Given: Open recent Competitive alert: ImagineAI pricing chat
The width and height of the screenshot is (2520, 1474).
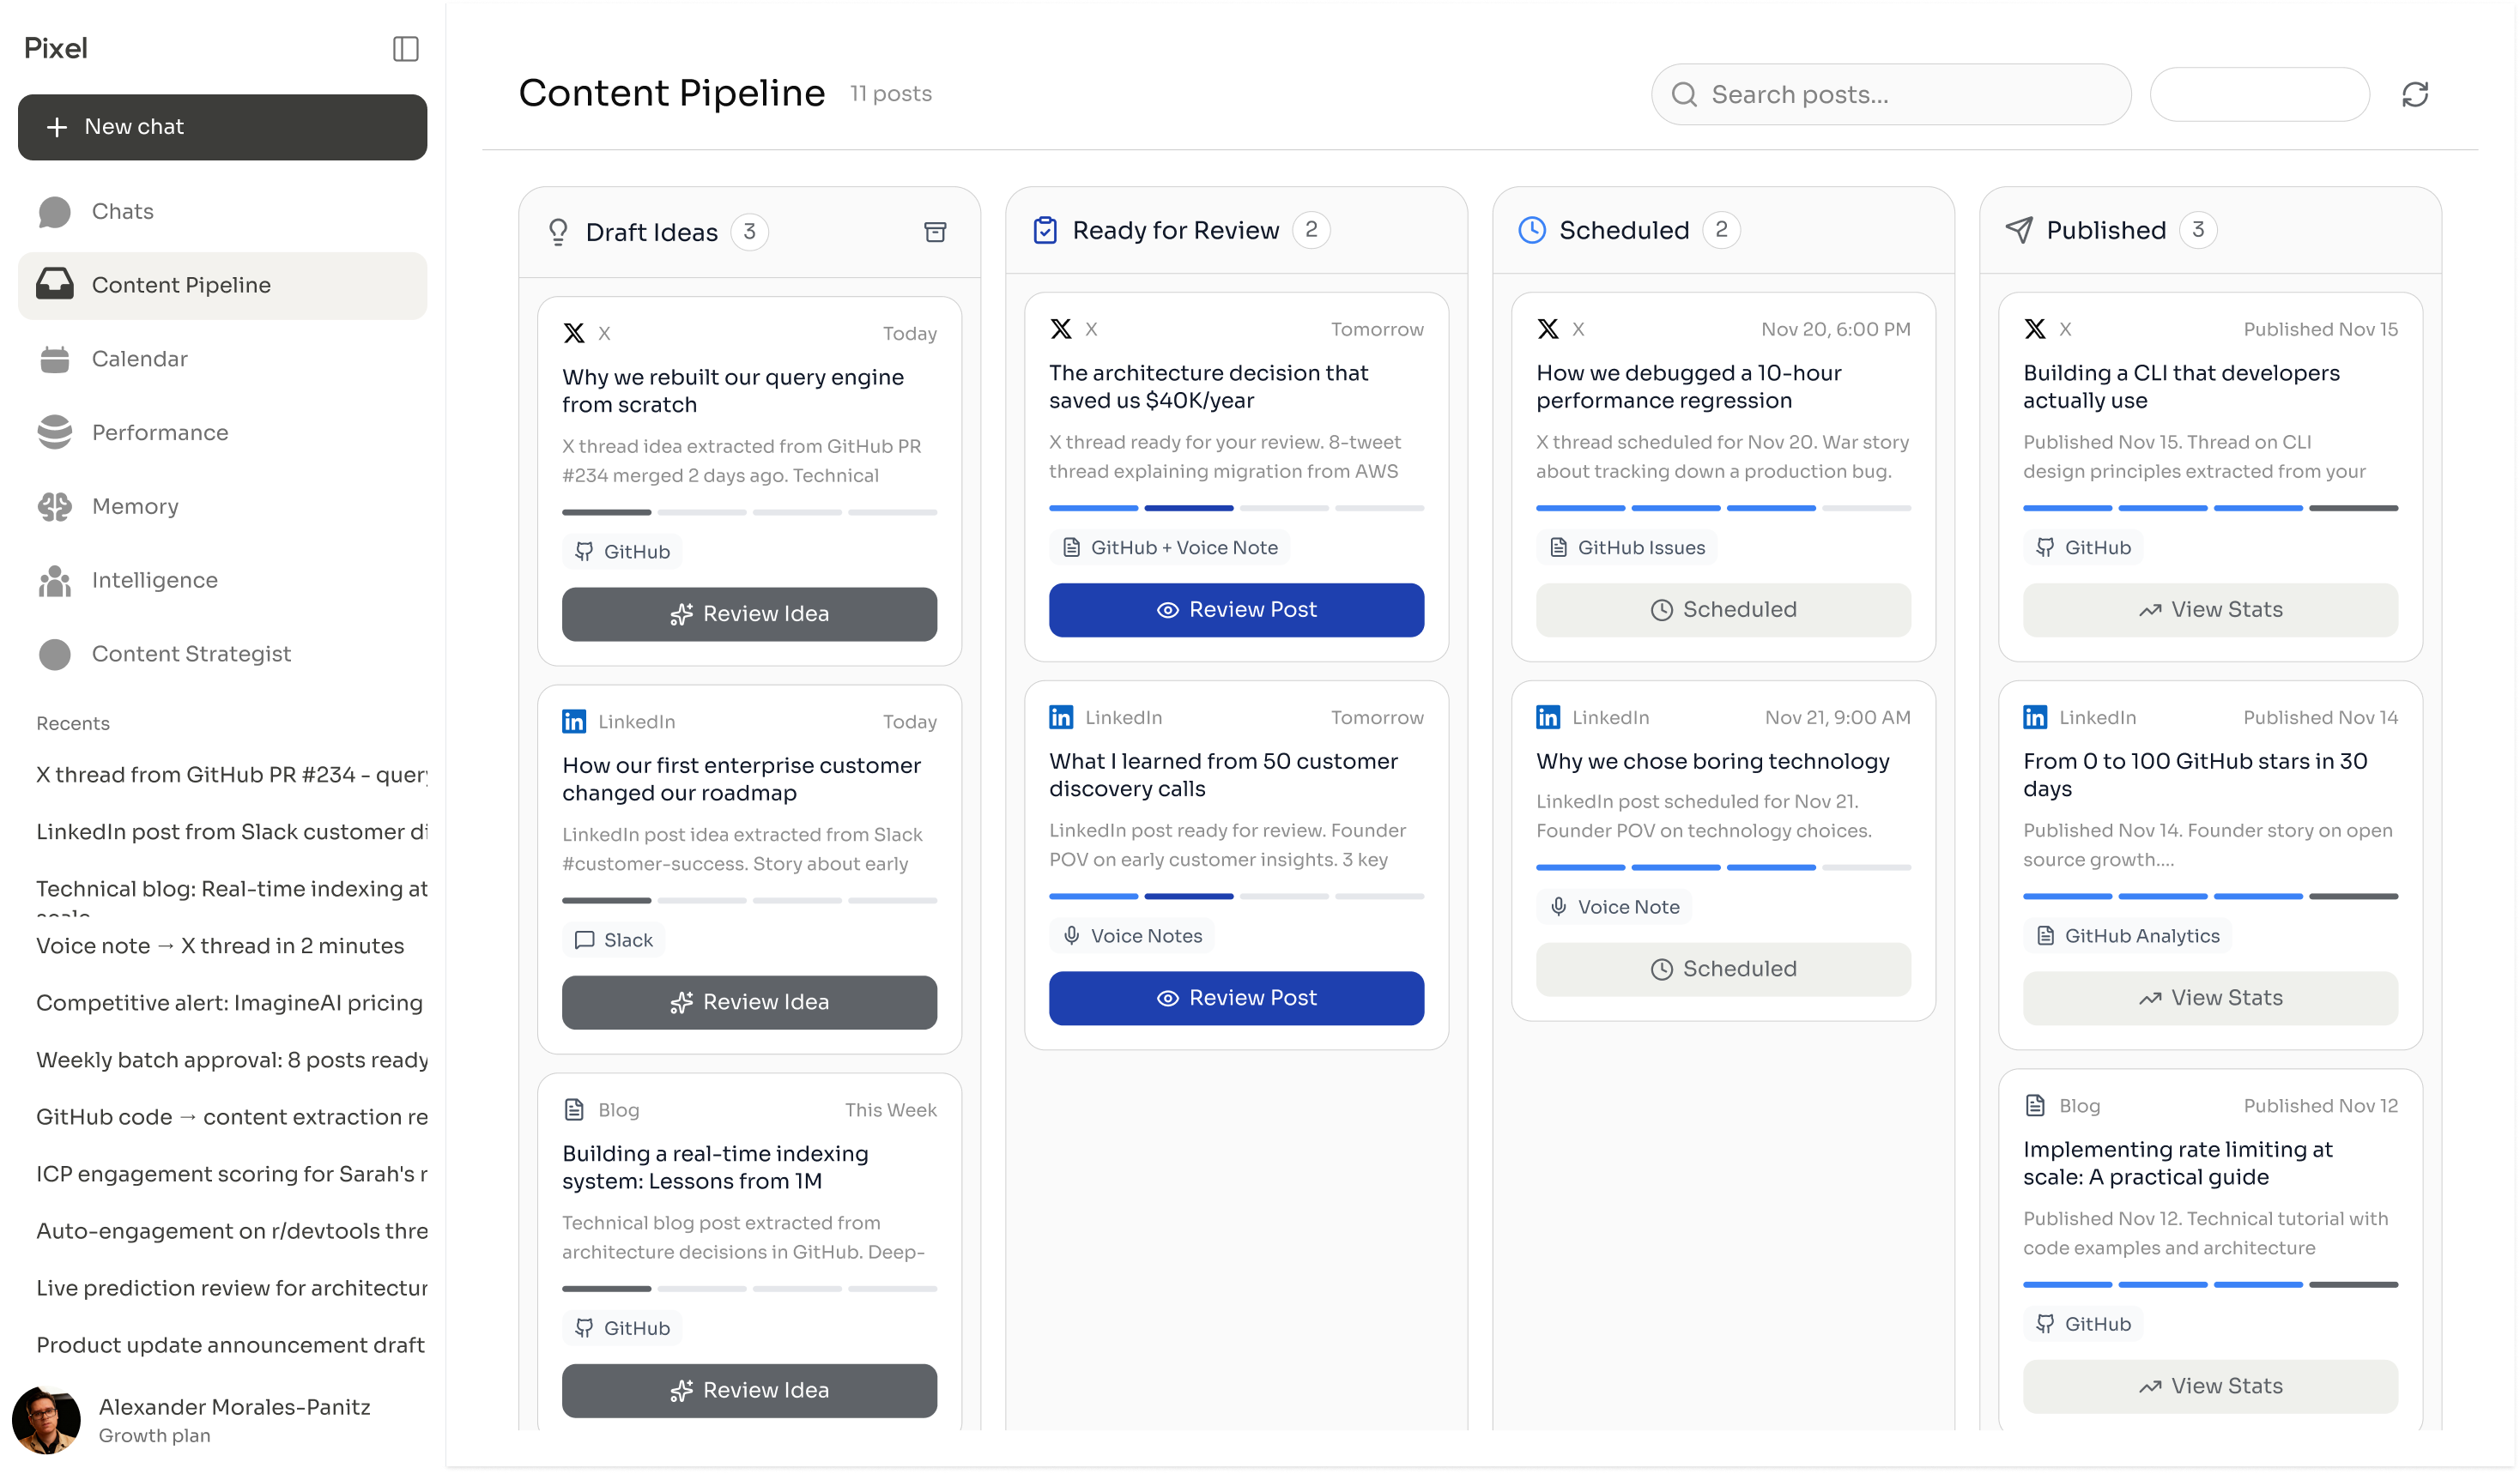Looking at the screenshot, I should pyautogui.click(x=229, y=1002).
